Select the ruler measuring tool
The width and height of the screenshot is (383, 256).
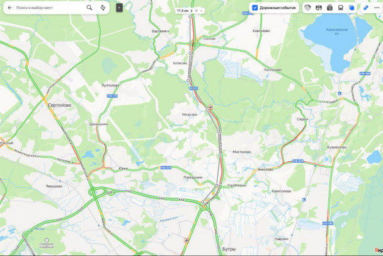(x=365, y=8)
